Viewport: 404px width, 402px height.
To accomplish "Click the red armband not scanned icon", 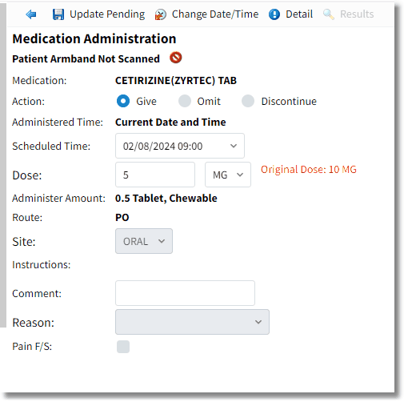I will [176, 58].
